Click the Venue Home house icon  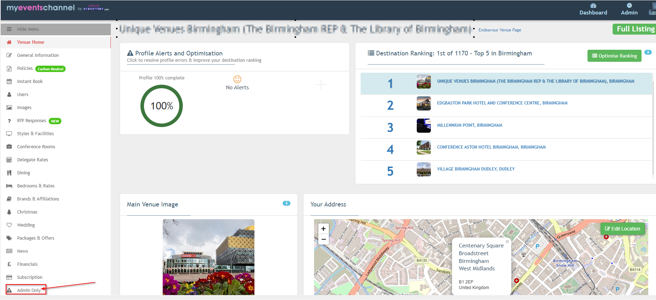tap(9, 42)
